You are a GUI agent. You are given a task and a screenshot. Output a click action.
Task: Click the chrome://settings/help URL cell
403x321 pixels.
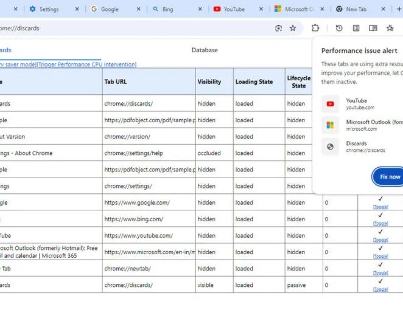[149, 153]
